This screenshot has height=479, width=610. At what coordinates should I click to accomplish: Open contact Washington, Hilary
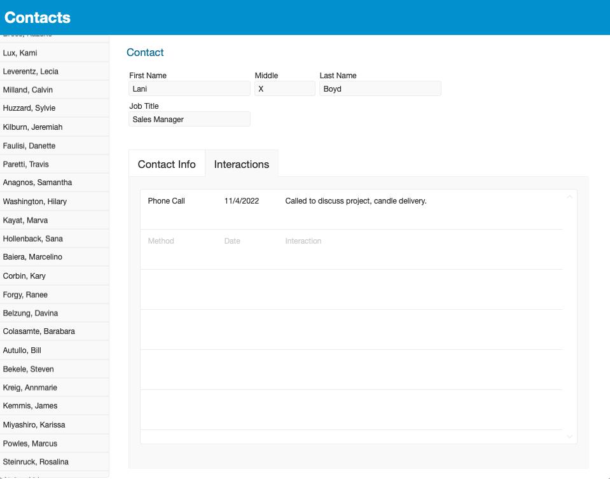point(54,201)
